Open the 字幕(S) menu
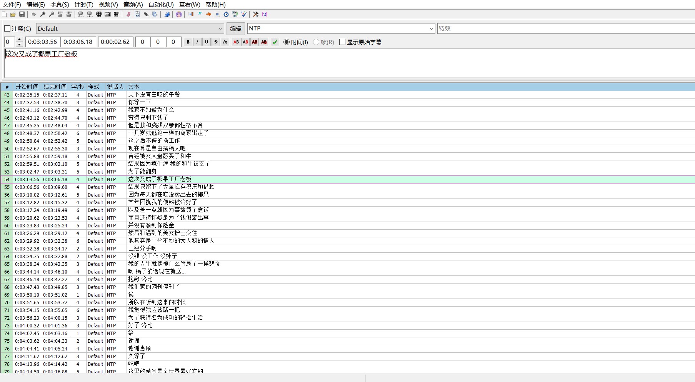The width and height of the screenshot is (695, 382). [60, 5]
